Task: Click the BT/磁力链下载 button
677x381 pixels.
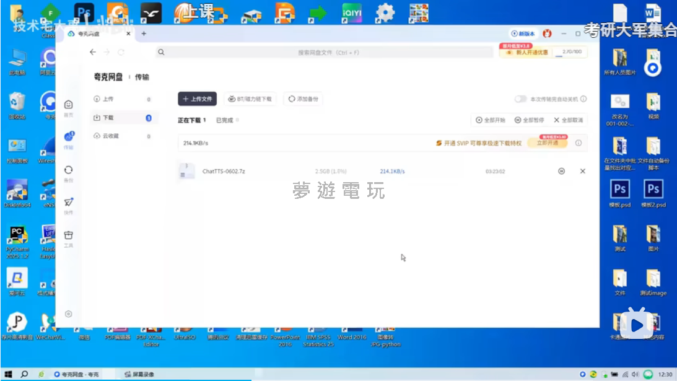Action: (250, 99)
